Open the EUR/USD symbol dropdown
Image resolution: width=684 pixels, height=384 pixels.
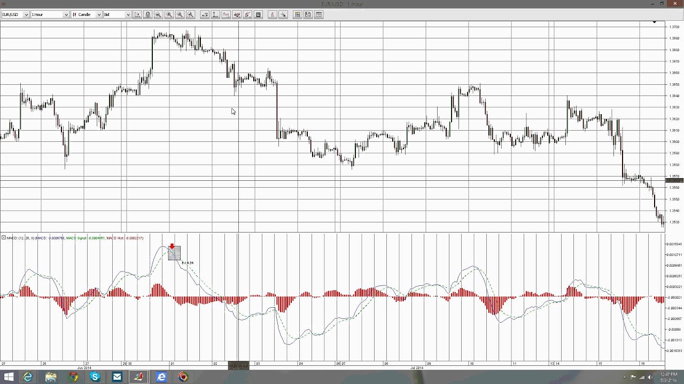pyautogui.click(x=14, y=14)
